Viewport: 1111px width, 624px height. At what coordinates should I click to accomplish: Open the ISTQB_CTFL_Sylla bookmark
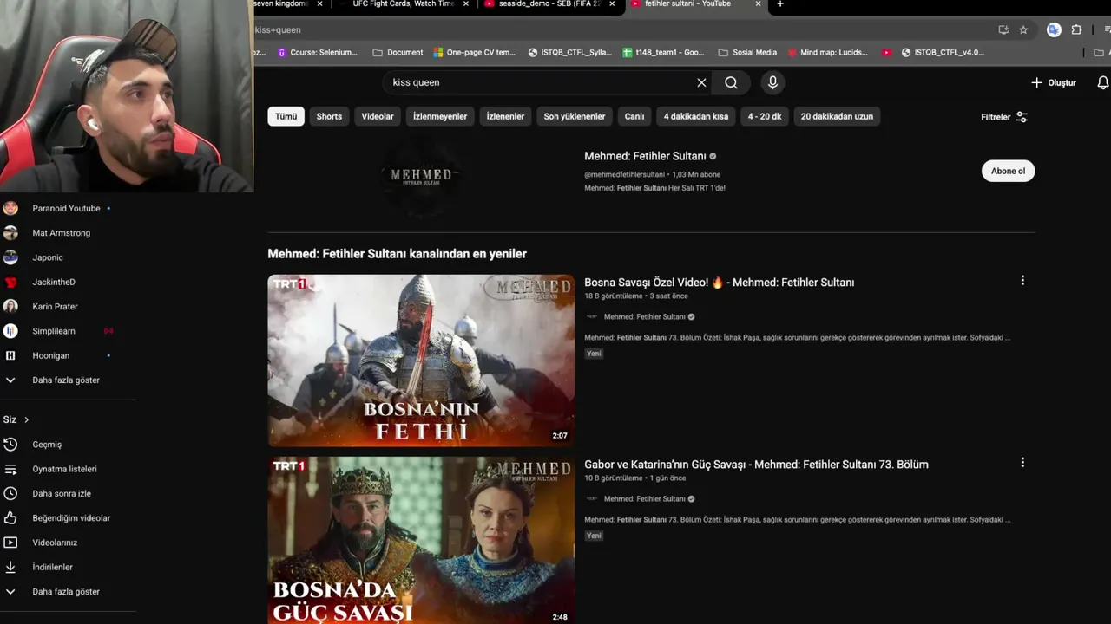[569, 52]
